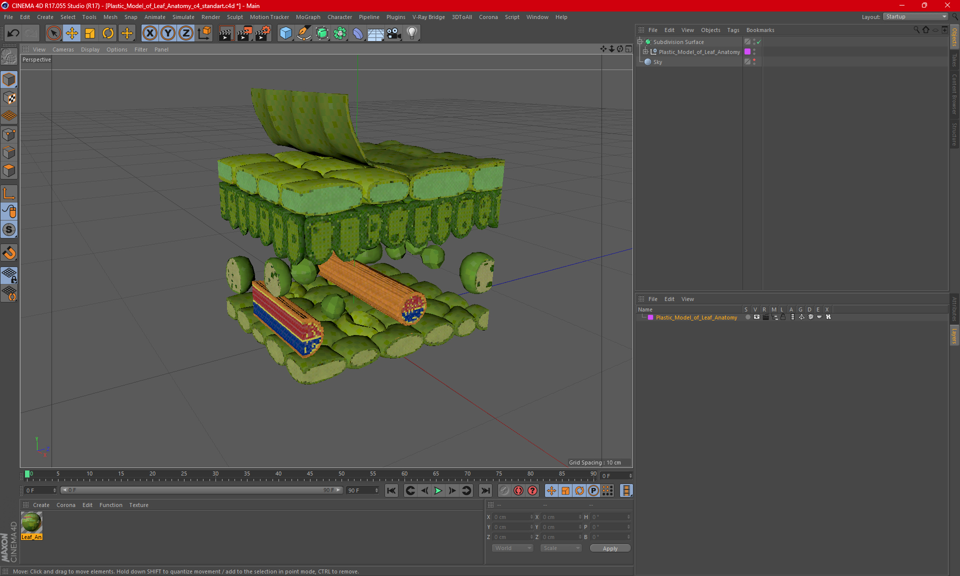Viewport: 960px width, 576px height.
Task: Add a Subdivision Surface generator icon
Action: click(322, 33)
